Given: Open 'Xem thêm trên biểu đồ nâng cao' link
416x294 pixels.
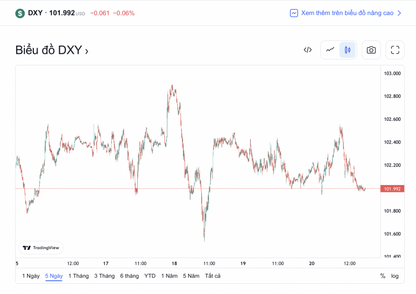Looking at the screenshot, I should (347, 13).
